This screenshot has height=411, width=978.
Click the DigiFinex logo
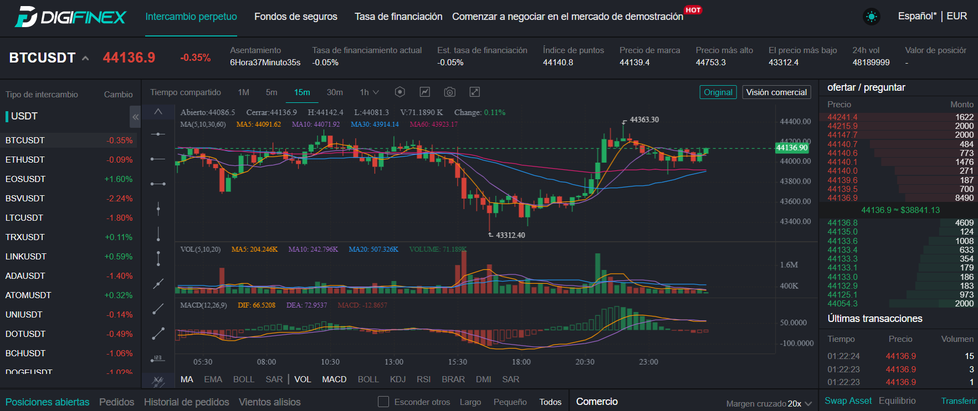coord(70,17)
